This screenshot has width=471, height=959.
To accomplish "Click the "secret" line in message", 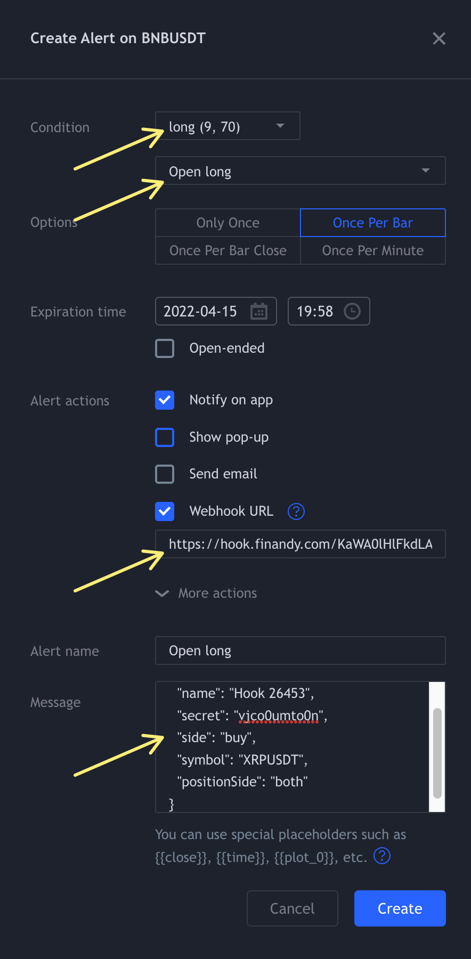I will tap(252, 716).
